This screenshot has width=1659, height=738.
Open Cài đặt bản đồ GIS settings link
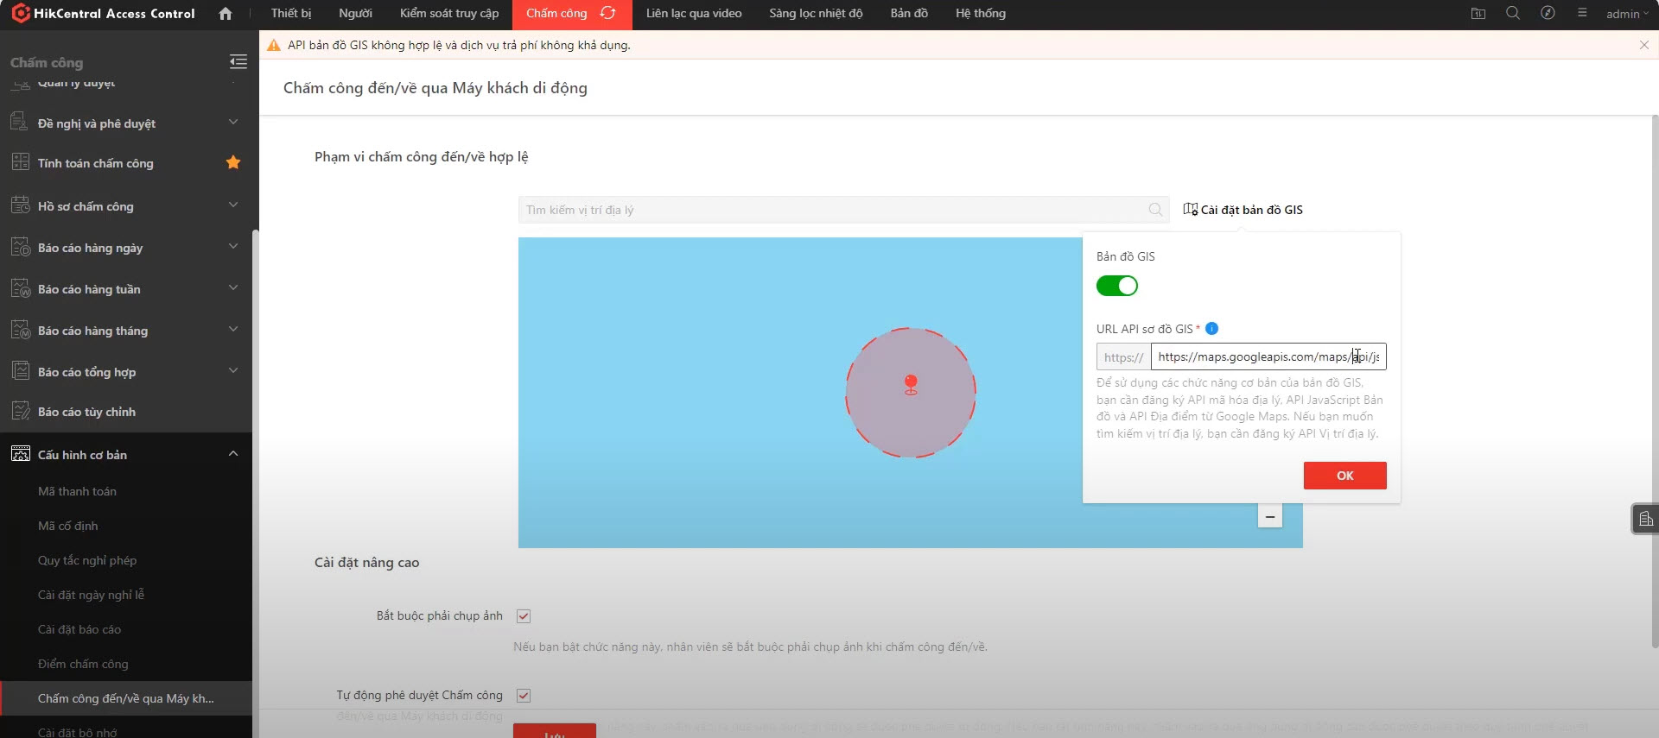[1243, 210]
